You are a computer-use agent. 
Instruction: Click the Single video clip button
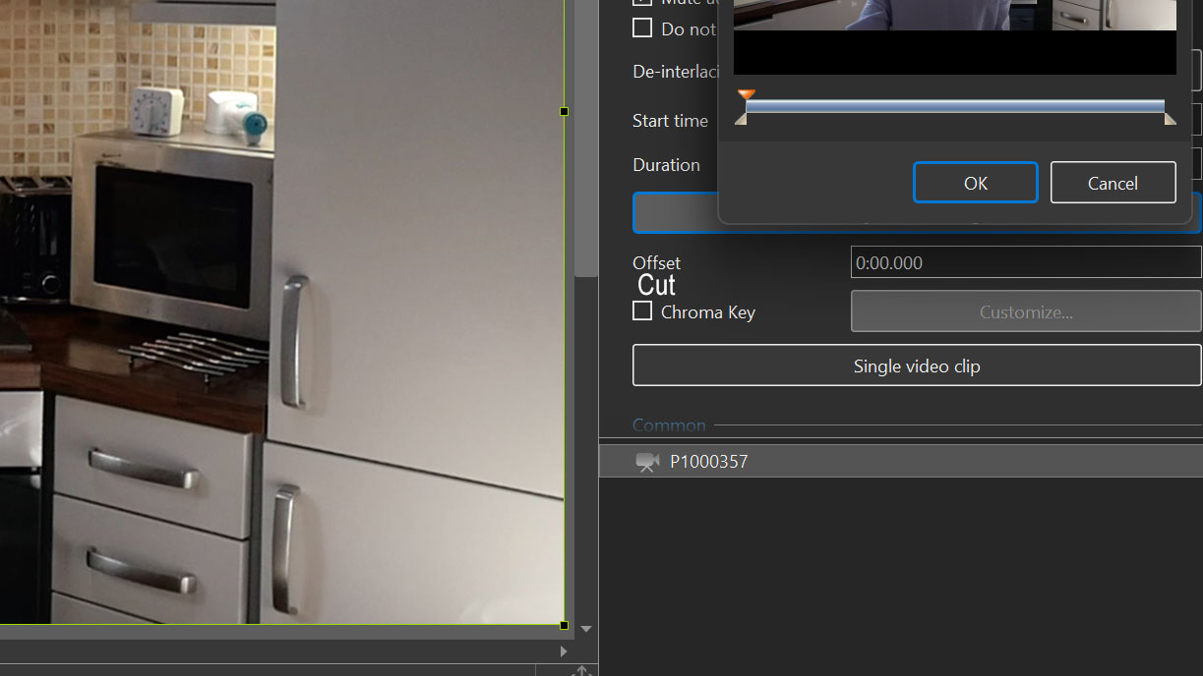916,366
